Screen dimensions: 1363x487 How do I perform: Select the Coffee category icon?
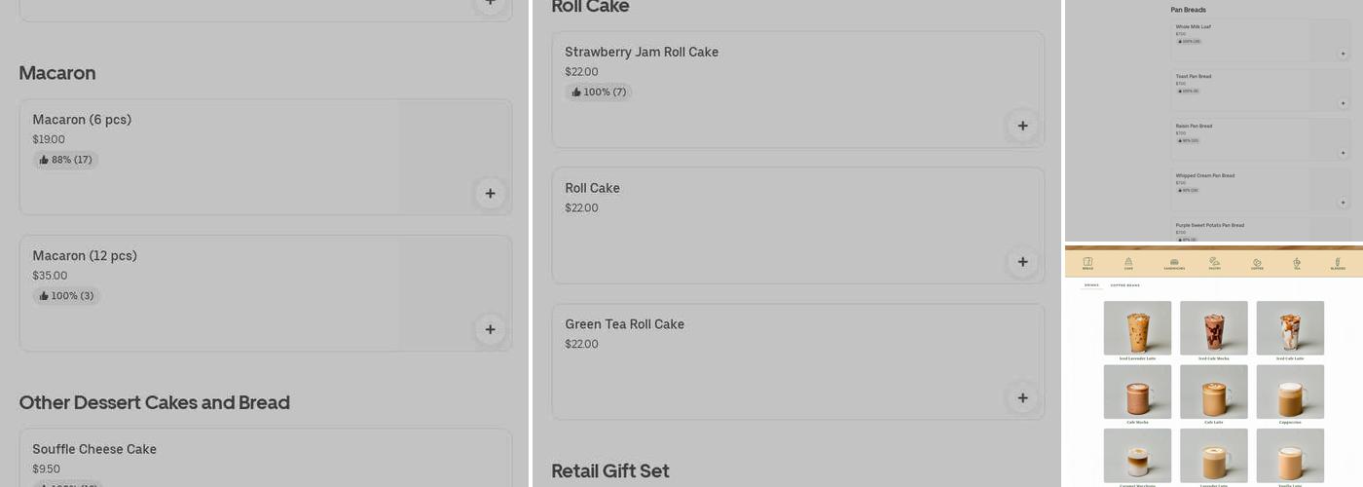coord(1257,263)
